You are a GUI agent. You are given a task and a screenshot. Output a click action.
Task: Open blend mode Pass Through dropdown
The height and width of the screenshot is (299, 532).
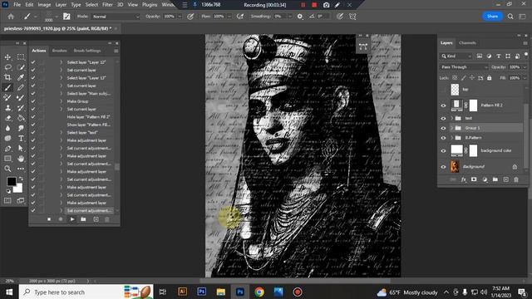pos(464,67)
